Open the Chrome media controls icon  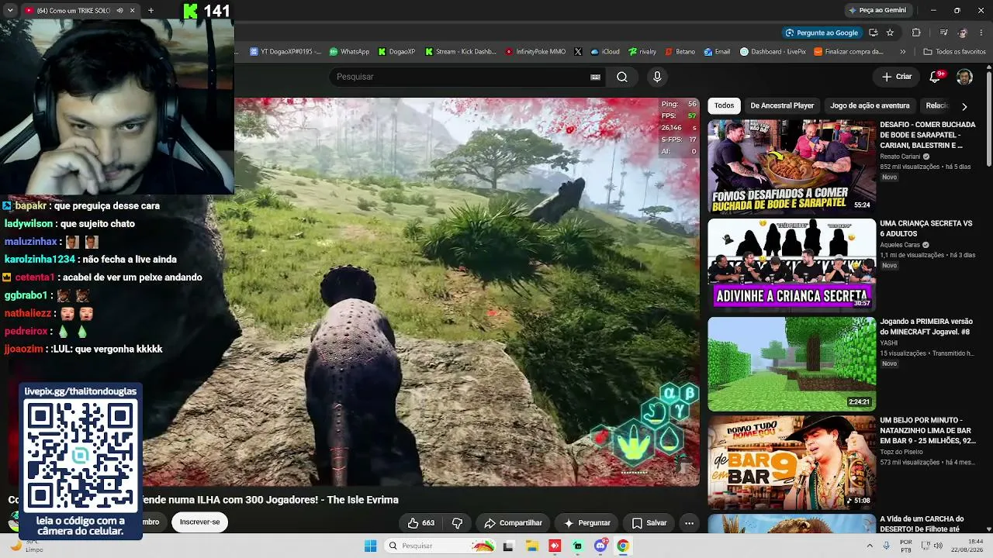click(x=943, y=33)
